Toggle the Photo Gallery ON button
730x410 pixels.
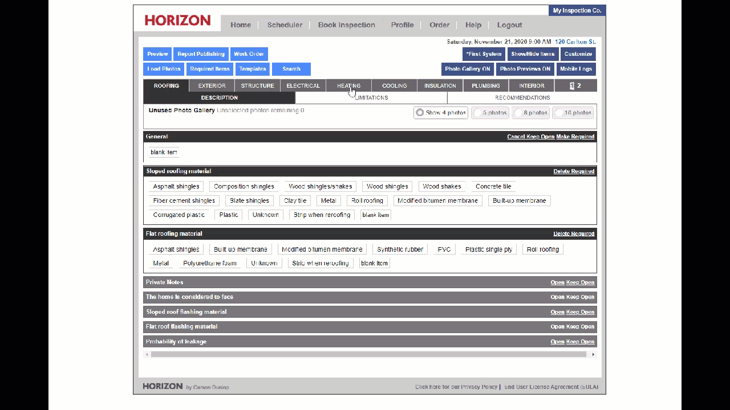click(x=467, y=69)
